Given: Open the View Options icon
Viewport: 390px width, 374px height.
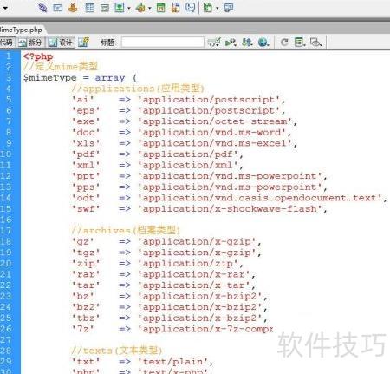Looking at the screenshot, I should [x=300, y=43].
